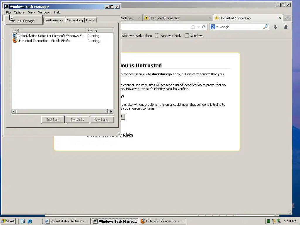Open the View menu in Task Manager
Image resolution: width=300 pixels, height=225 pixels.
(x=31, y=12)
